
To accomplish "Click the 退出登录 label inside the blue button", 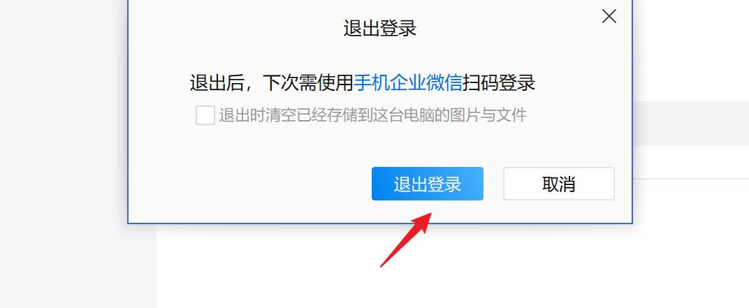I will click(x=428, y=184).
